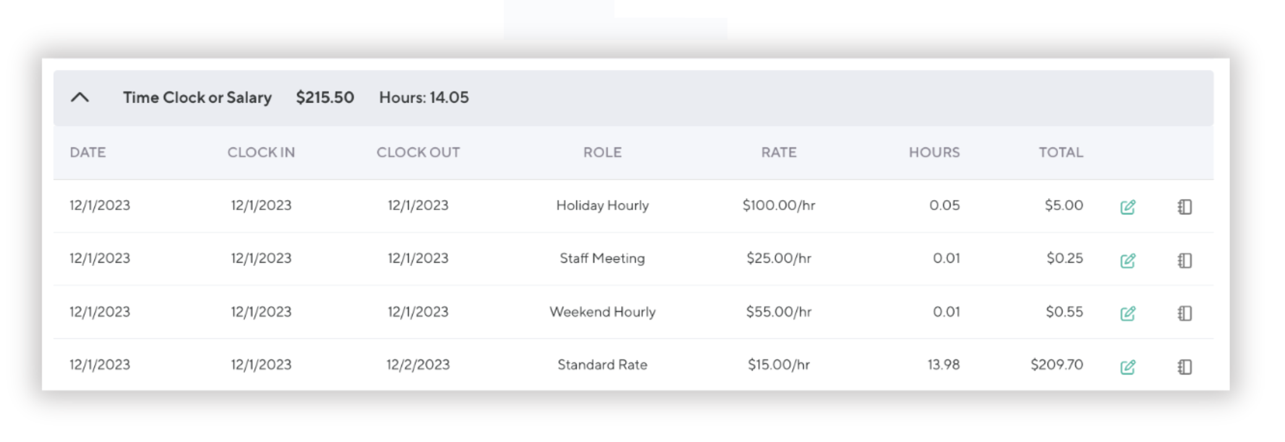
Task: Click the CLOCK IN column header
Action: (261, 152)
